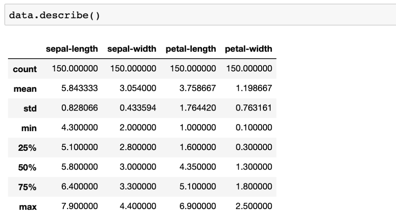Click the max row label
The height and width of the screenshot is (220, 396).
point(28,207)
